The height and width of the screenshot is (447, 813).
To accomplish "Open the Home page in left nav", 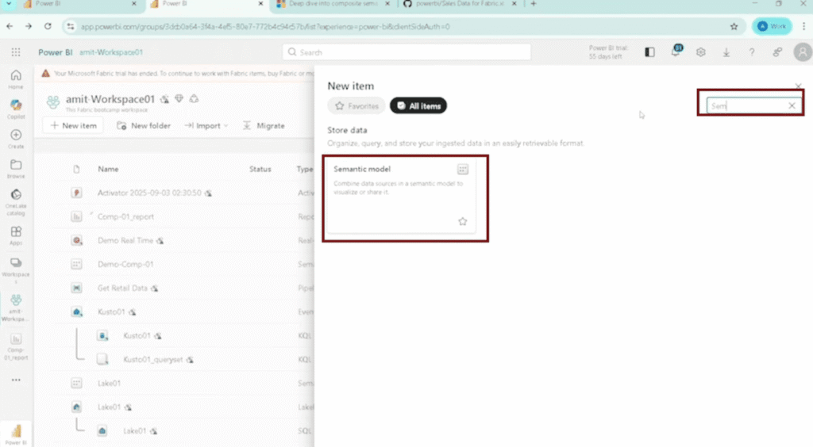I will pyautogui.click(x=16, y=79).
